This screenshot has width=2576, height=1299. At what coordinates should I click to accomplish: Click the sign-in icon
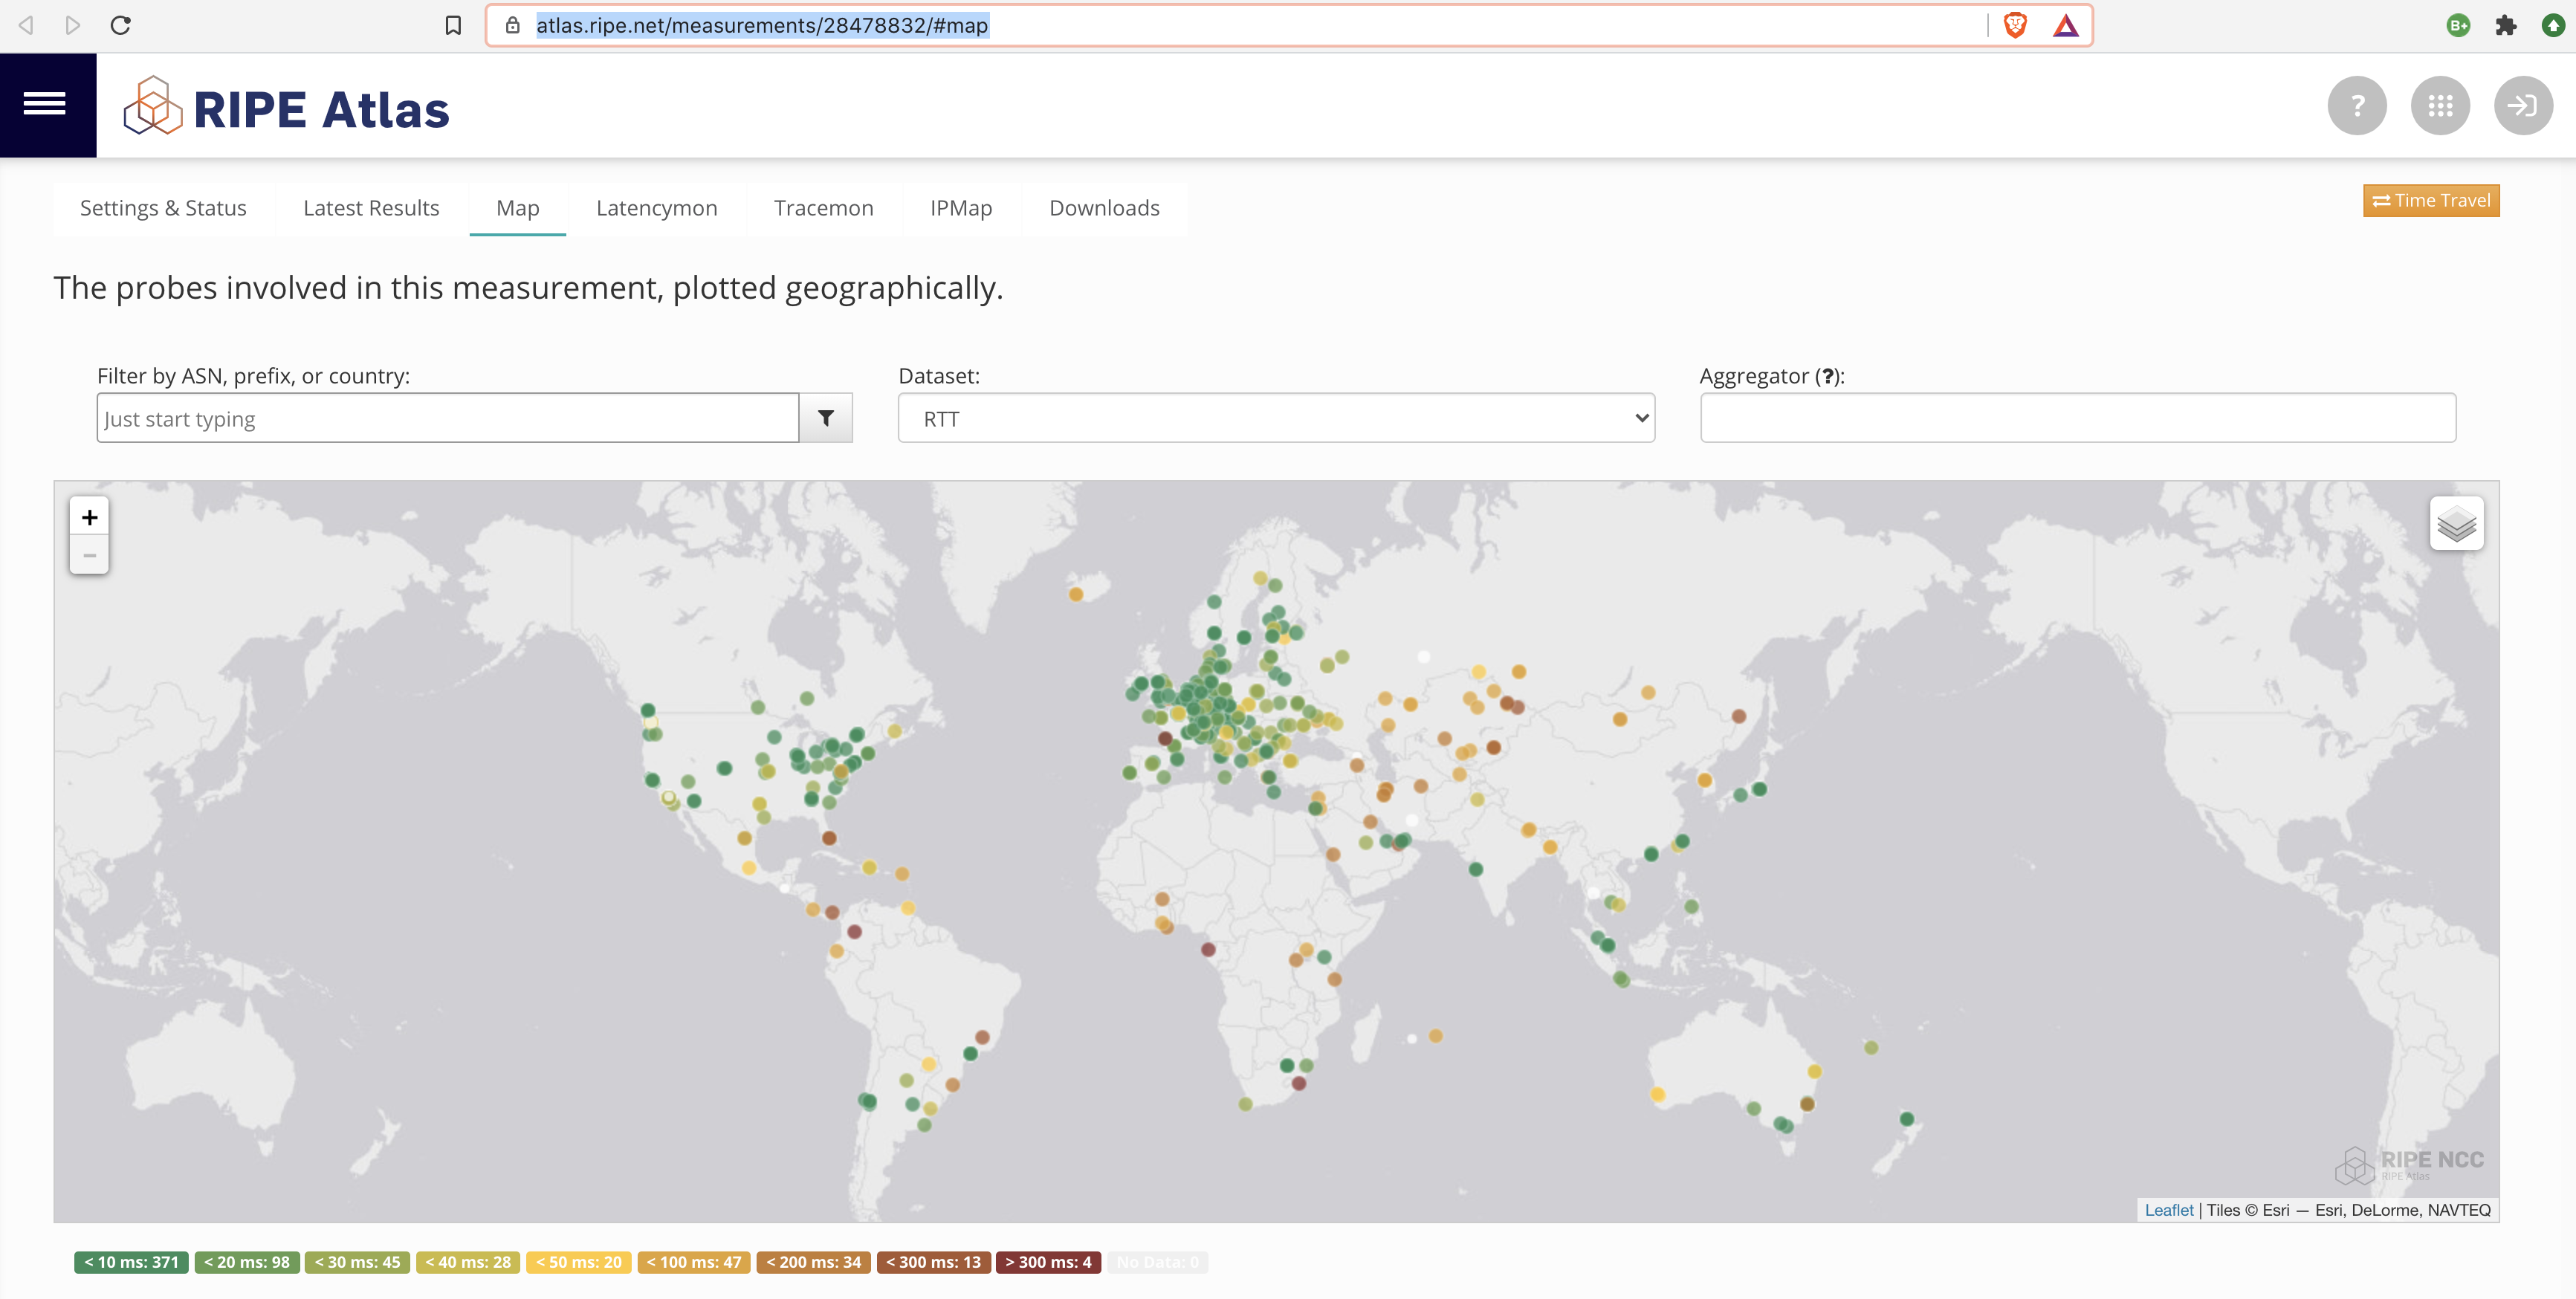click(x=2523, y=105)
